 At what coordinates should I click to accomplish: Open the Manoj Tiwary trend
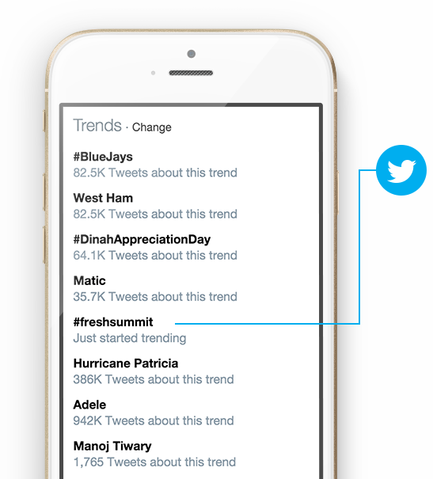(112, 447)
